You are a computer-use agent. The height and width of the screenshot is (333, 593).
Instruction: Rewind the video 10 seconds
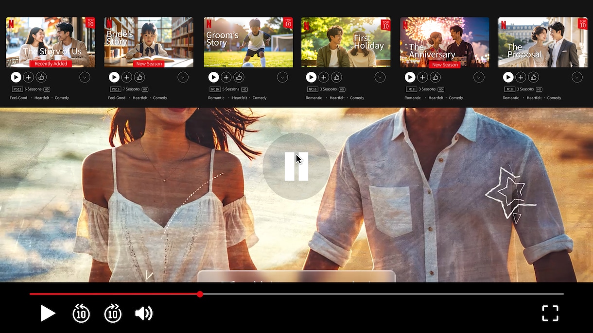pos(81,314)
